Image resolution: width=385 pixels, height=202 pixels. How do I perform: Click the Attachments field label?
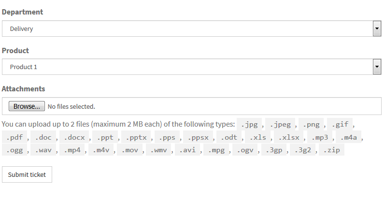tap(24, 89)
